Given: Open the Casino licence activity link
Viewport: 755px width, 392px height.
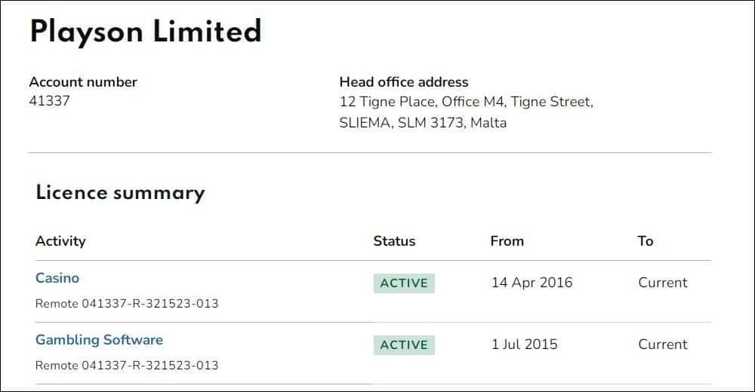Looking at the screenshot, I should click(57, 278).
